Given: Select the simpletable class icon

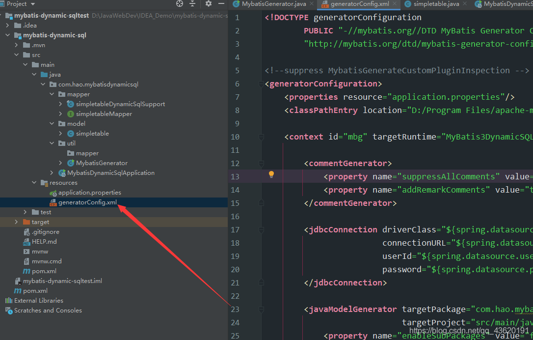Looking at the screenshot, I should [70, 134].
